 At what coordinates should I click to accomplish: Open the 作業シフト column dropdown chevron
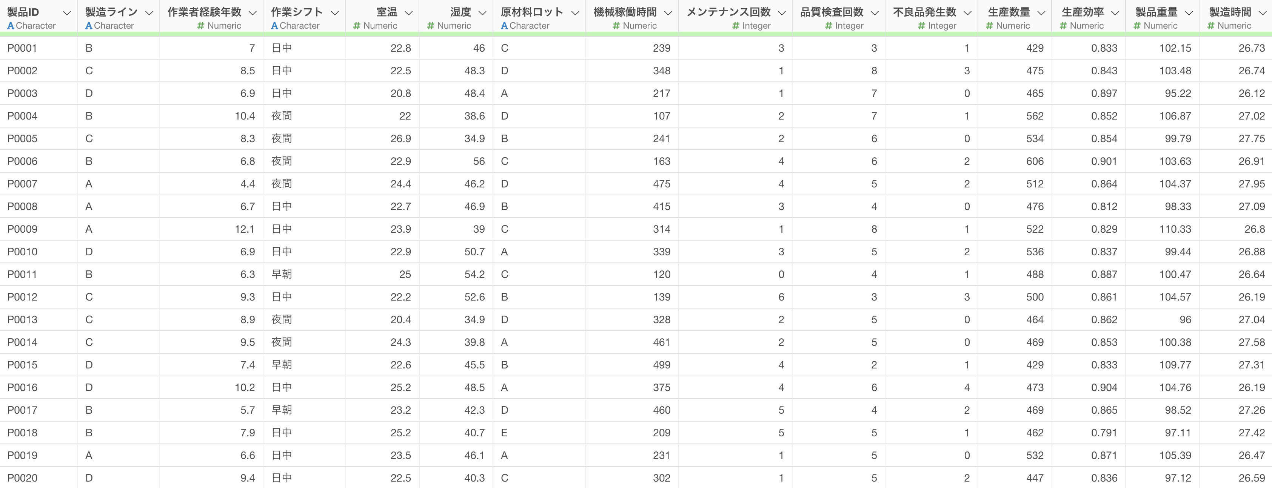pos(334,13)
